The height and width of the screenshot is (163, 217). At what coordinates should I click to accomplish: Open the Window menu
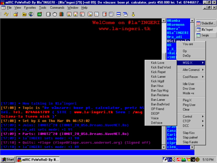[73, 8]
